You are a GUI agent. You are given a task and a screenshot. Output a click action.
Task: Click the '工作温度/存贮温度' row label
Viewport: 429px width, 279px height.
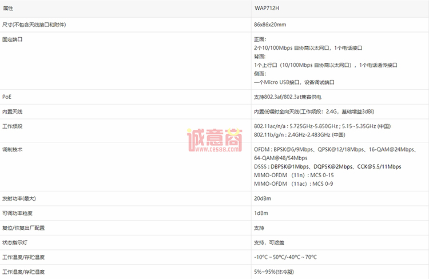click(23, 257)
